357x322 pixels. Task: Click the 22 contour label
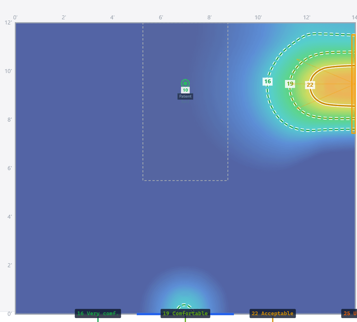pos(310,85)
